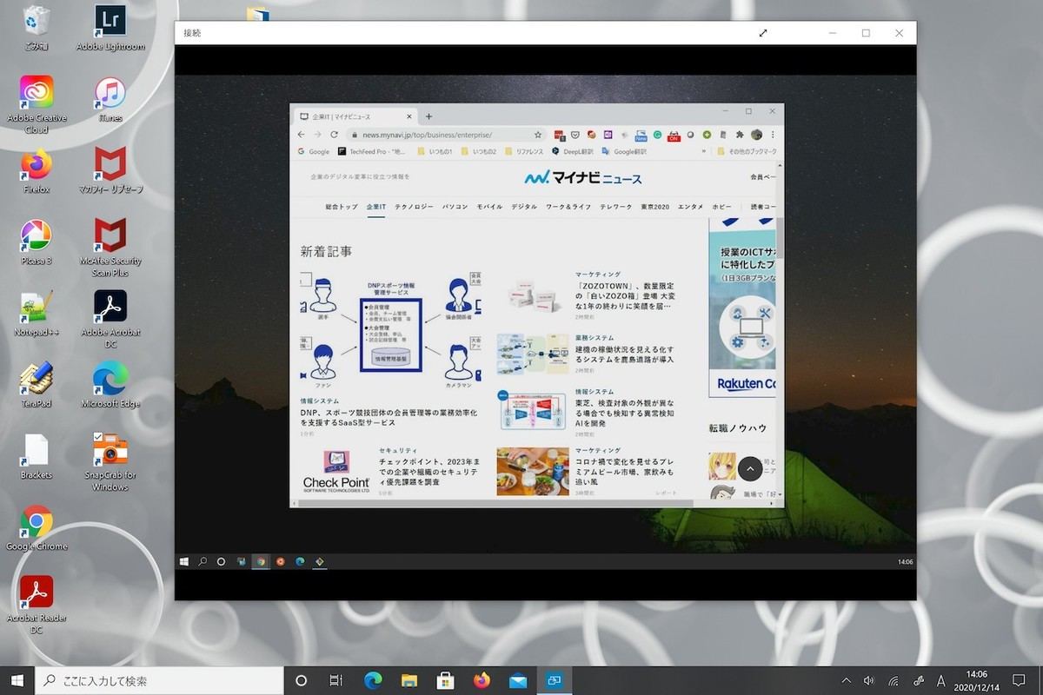Select Brackets desktop icon
Screen dimensions: 1043x695
click(x=37, y=456)
